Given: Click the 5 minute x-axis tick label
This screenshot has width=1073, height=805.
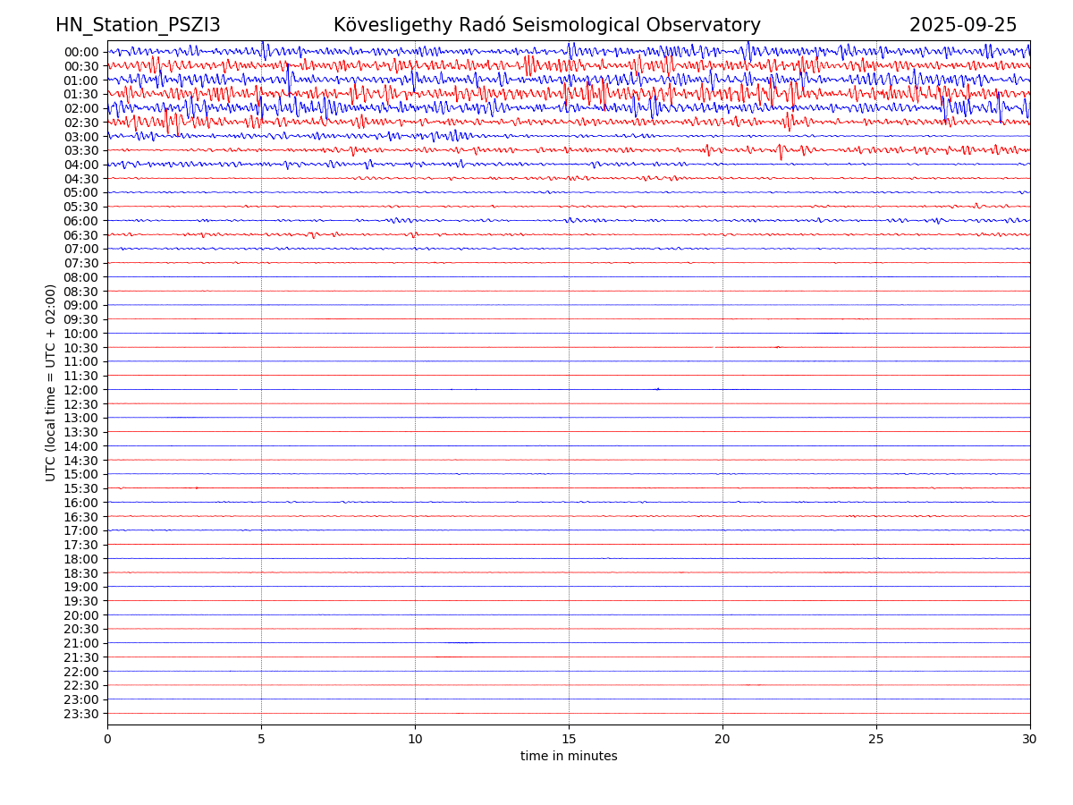Looking at the screenshot, I should pyautogui.click(x=261, y=740).
